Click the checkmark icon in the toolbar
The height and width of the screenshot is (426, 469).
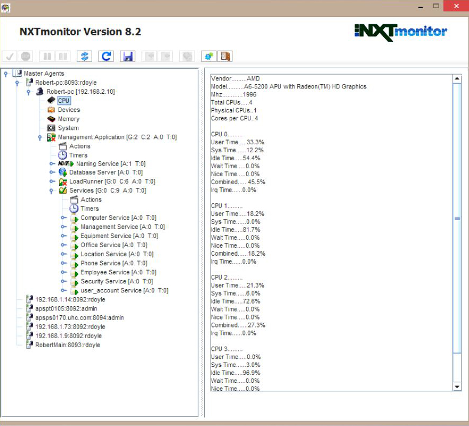[x=10, y=56]
